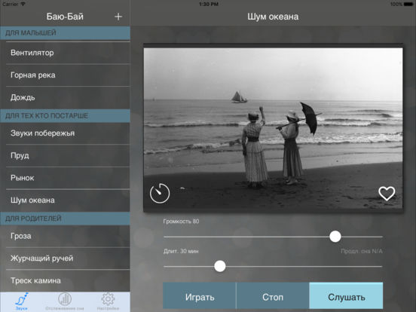This screenshot has width=416, height=312.
Task: Click the Длит. duration slider handle
Action: 220,266
